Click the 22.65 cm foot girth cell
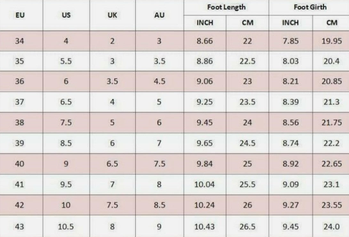349x237 pixels. tap(332, 164)
